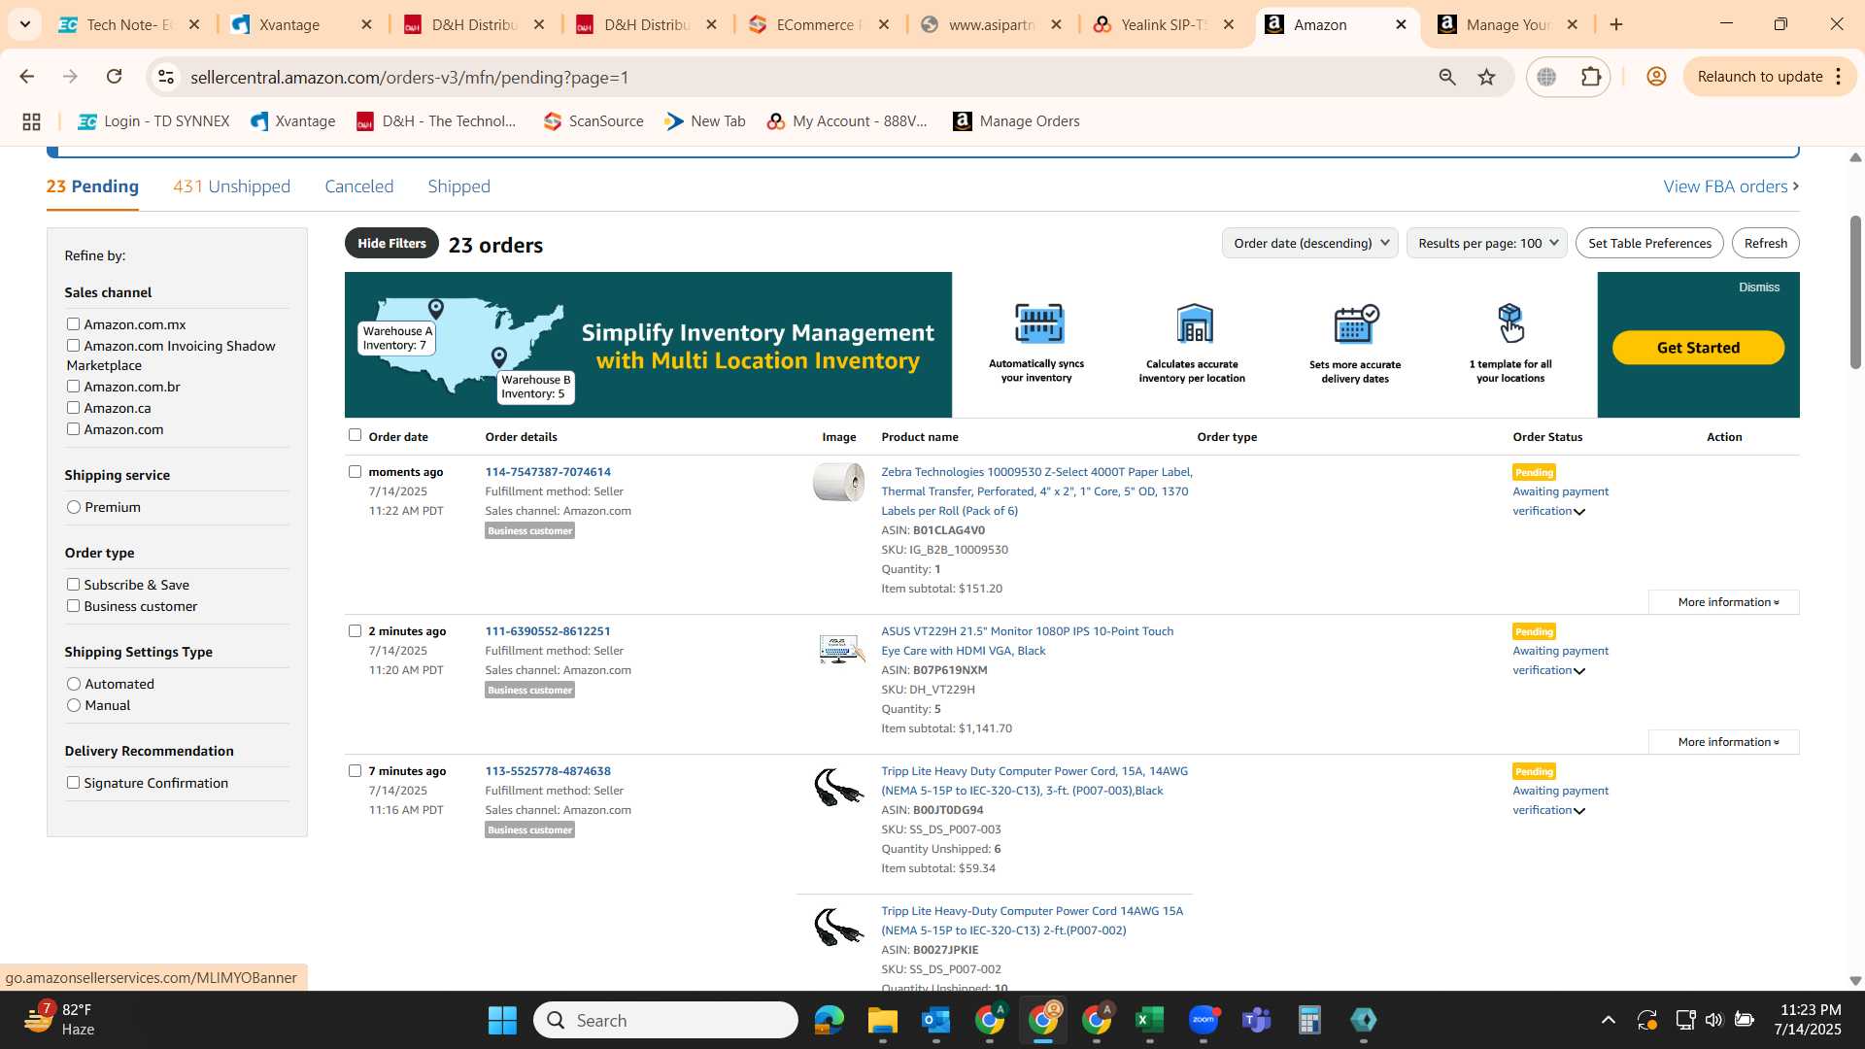Screen dimensions: 1865x1049
Task: Reload the page with the browser refresh icon
Action: (x=114, y=77)
